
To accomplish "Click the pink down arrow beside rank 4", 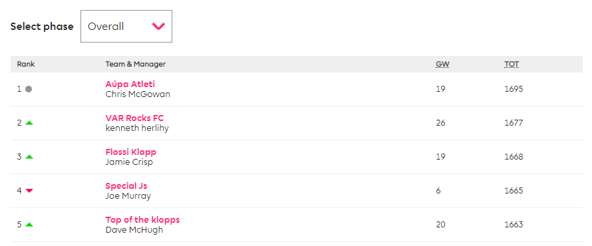I will click(x=29, y=191).
